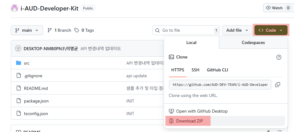The image size is (294, 132).
Task: Click the 't' keyboard shortcut hint
Action: [216, 30]
